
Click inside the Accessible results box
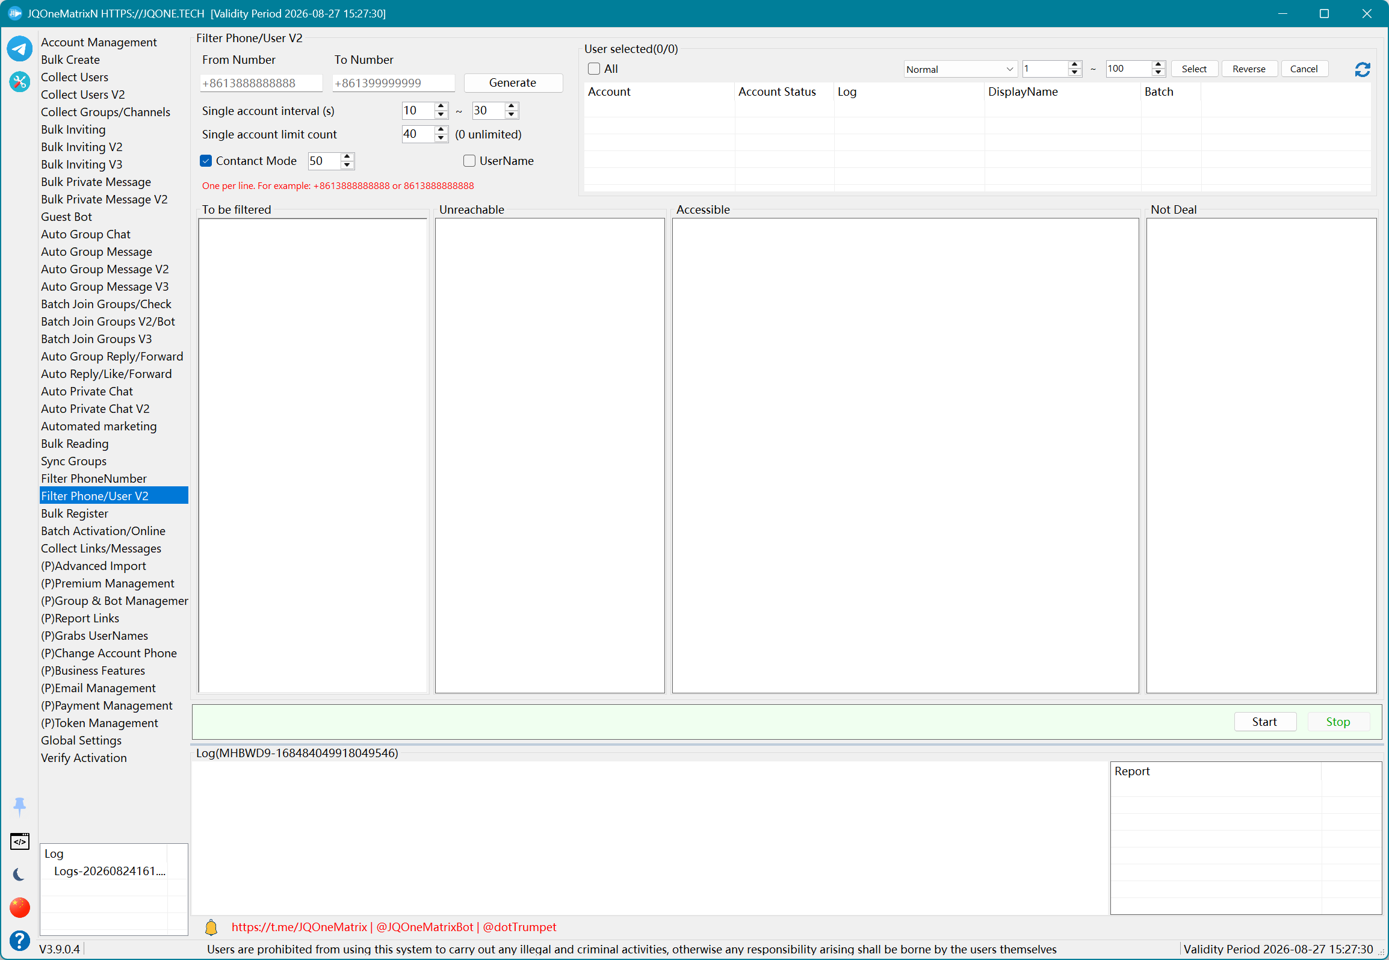coord(906,456)
